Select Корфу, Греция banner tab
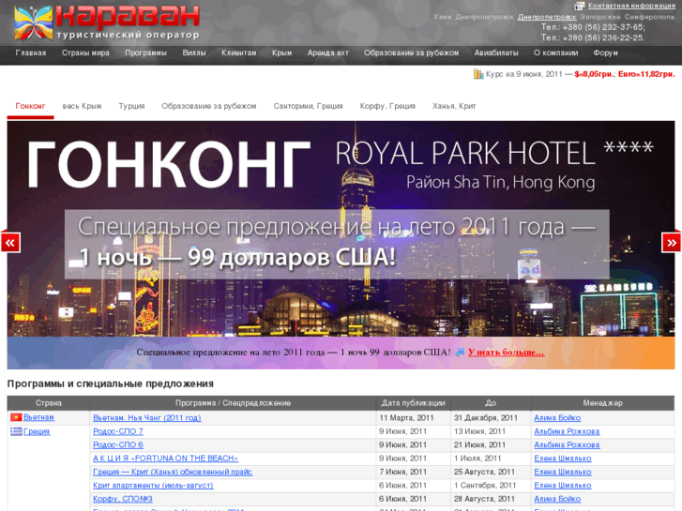 point(387,106)
